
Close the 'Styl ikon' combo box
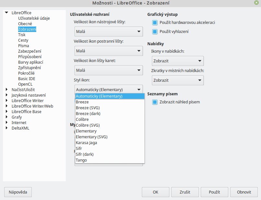108,89
